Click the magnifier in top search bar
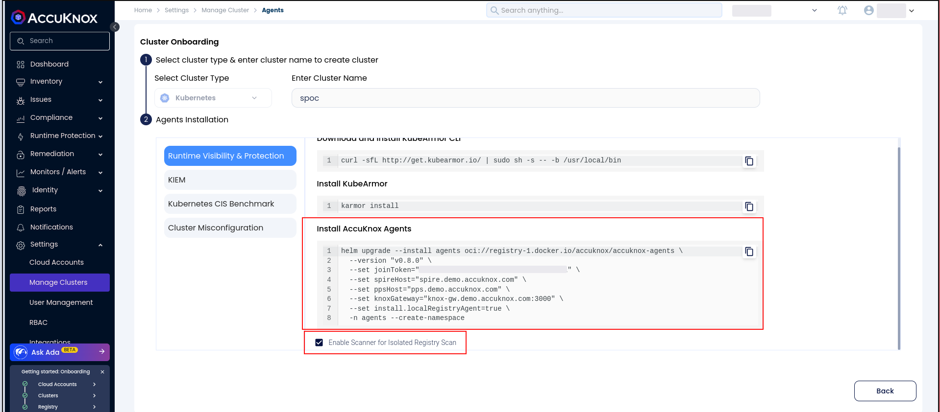This screenshot has width=940, height=412. (495, 10)
